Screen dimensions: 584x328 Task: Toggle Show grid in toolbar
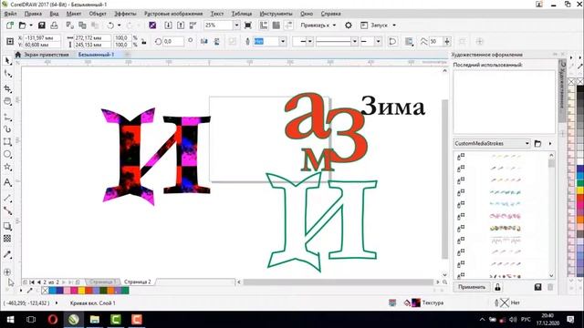point(276,26)
